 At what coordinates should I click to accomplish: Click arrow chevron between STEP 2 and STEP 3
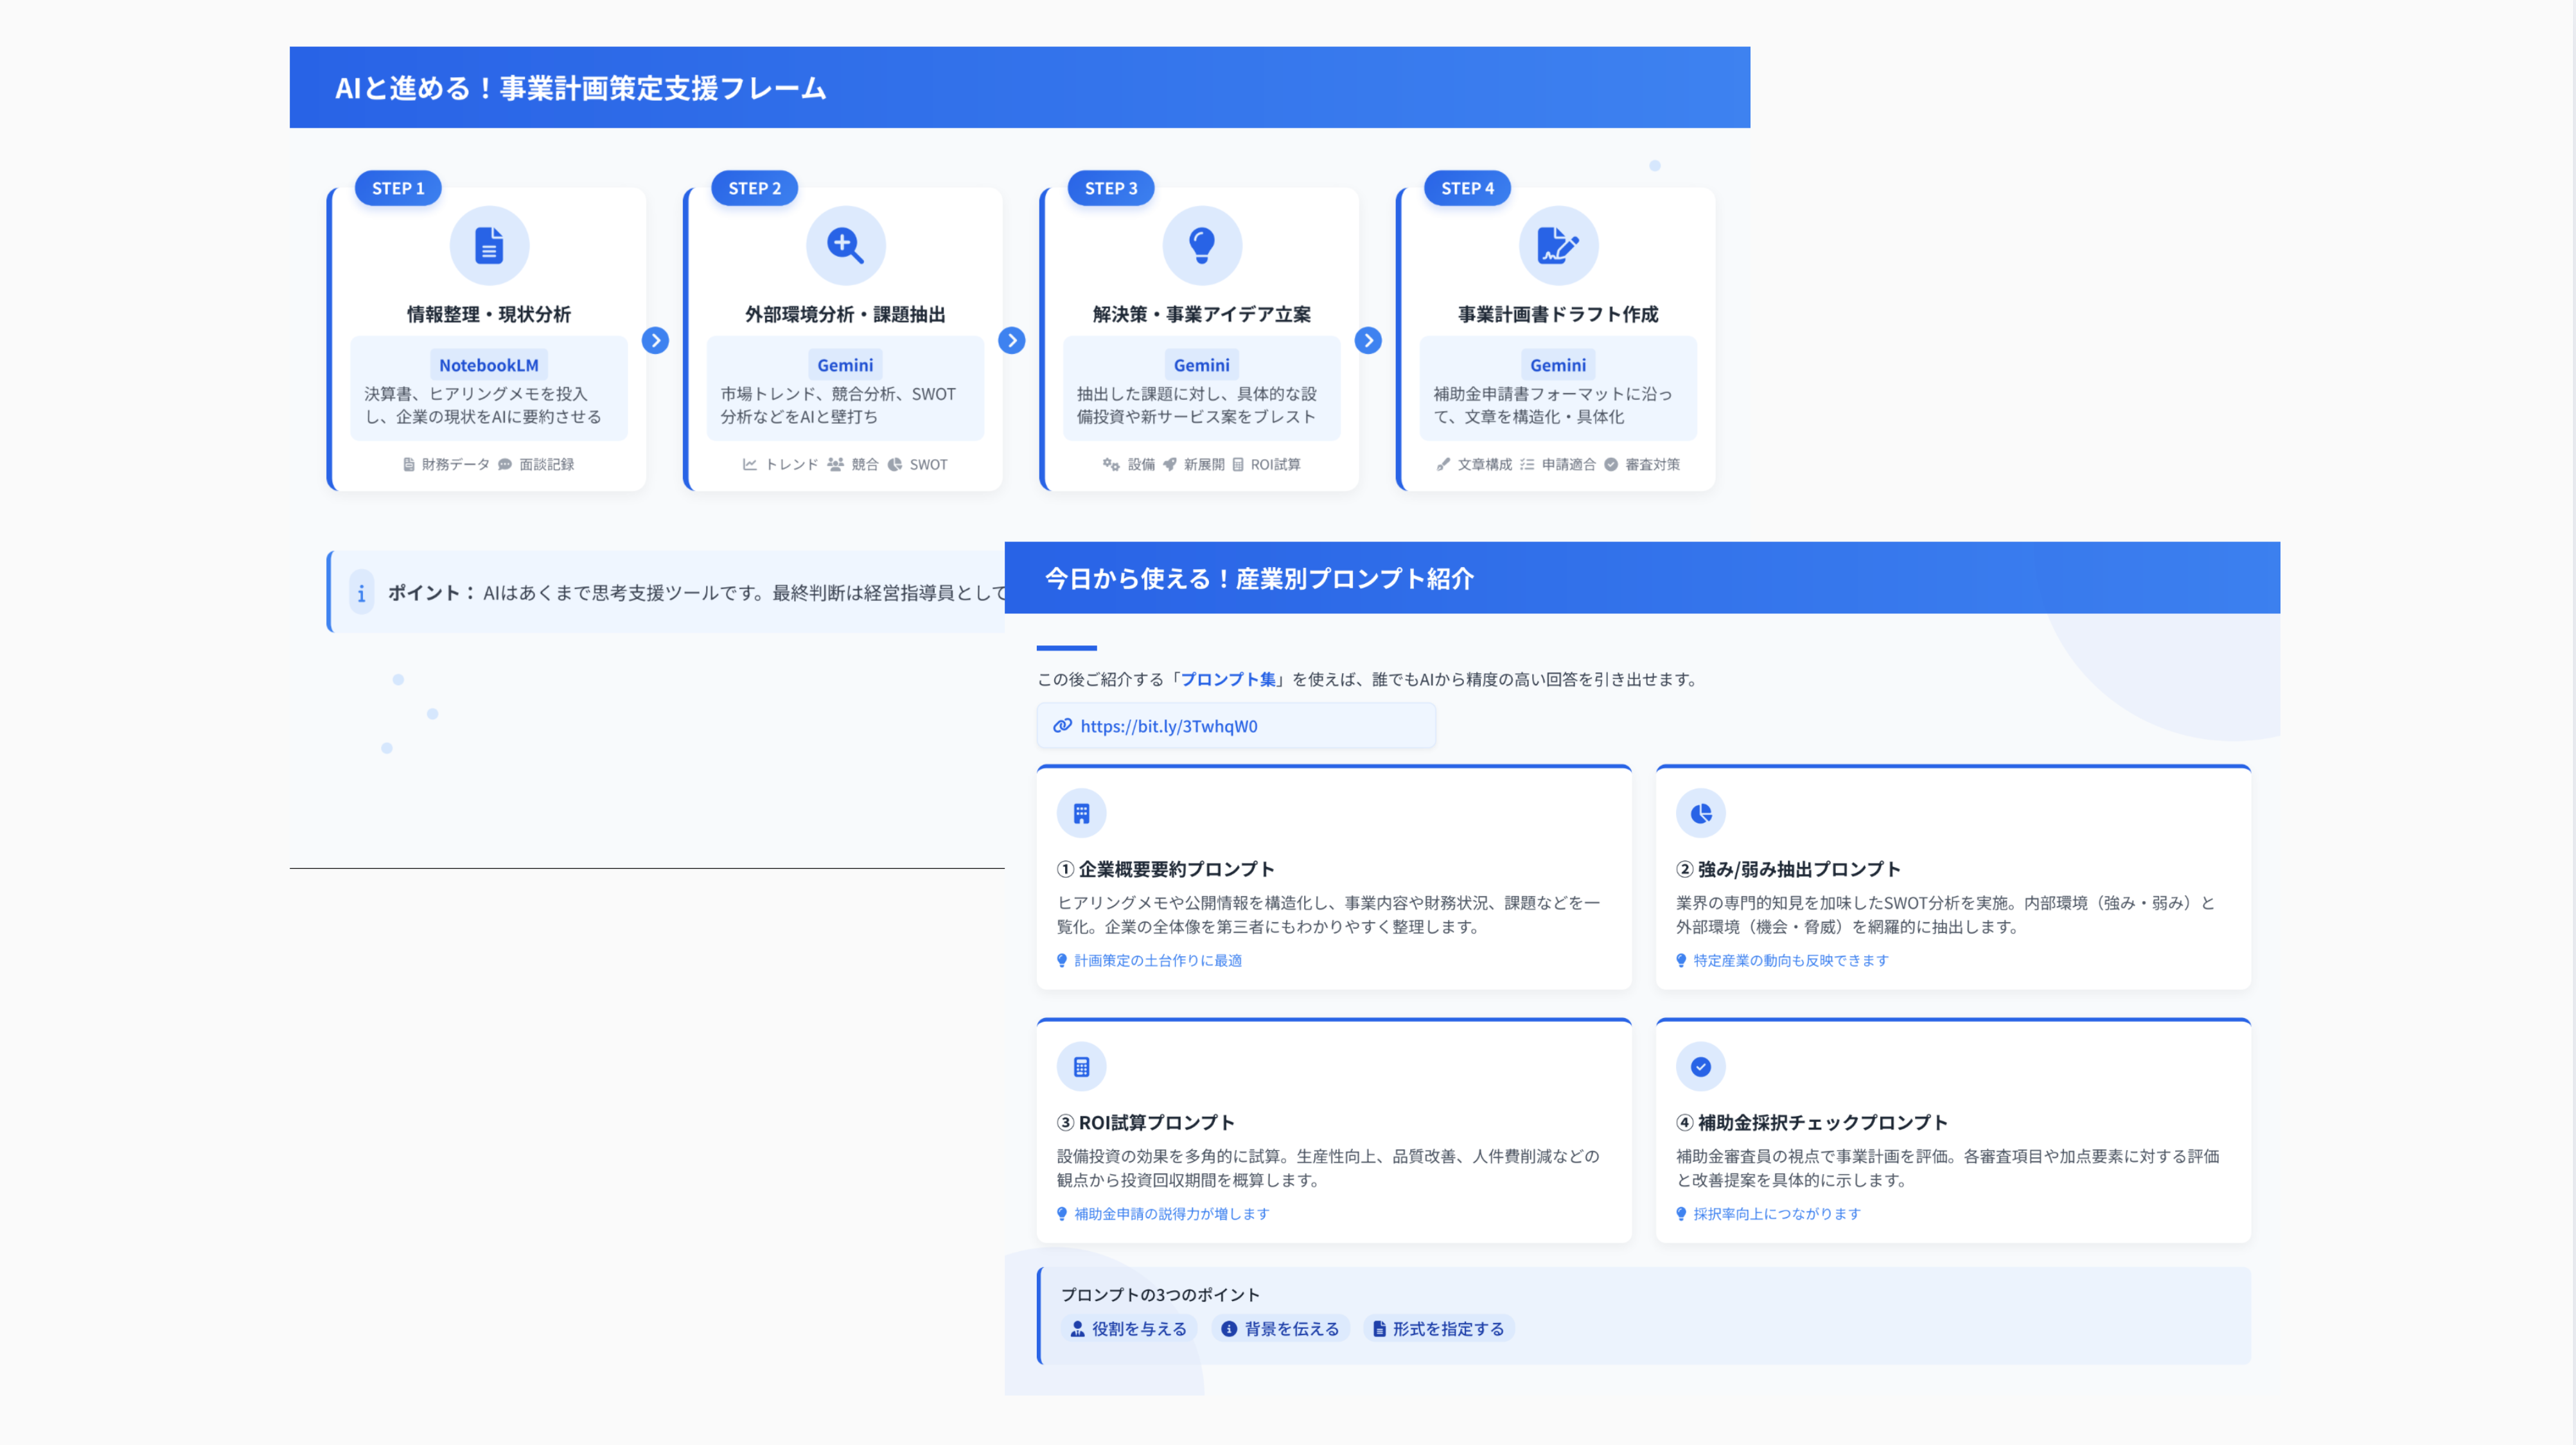[1011, 340]
